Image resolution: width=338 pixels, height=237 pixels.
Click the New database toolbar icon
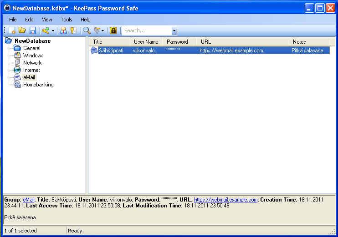pyautogui.click(x=12, y=30)
